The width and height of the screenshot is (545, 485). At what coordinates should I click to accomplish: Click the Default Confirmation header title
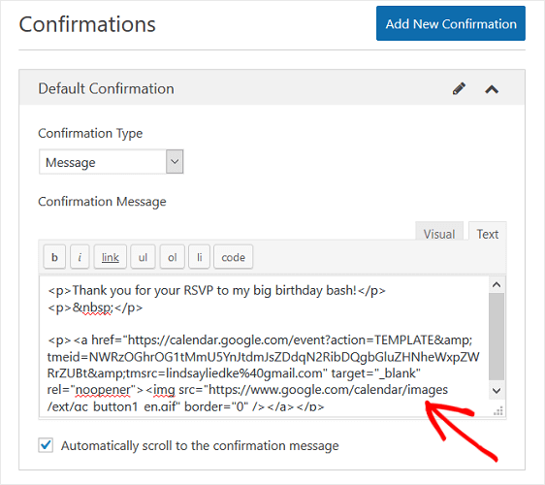pyautogui.click(x=106, y=88)
